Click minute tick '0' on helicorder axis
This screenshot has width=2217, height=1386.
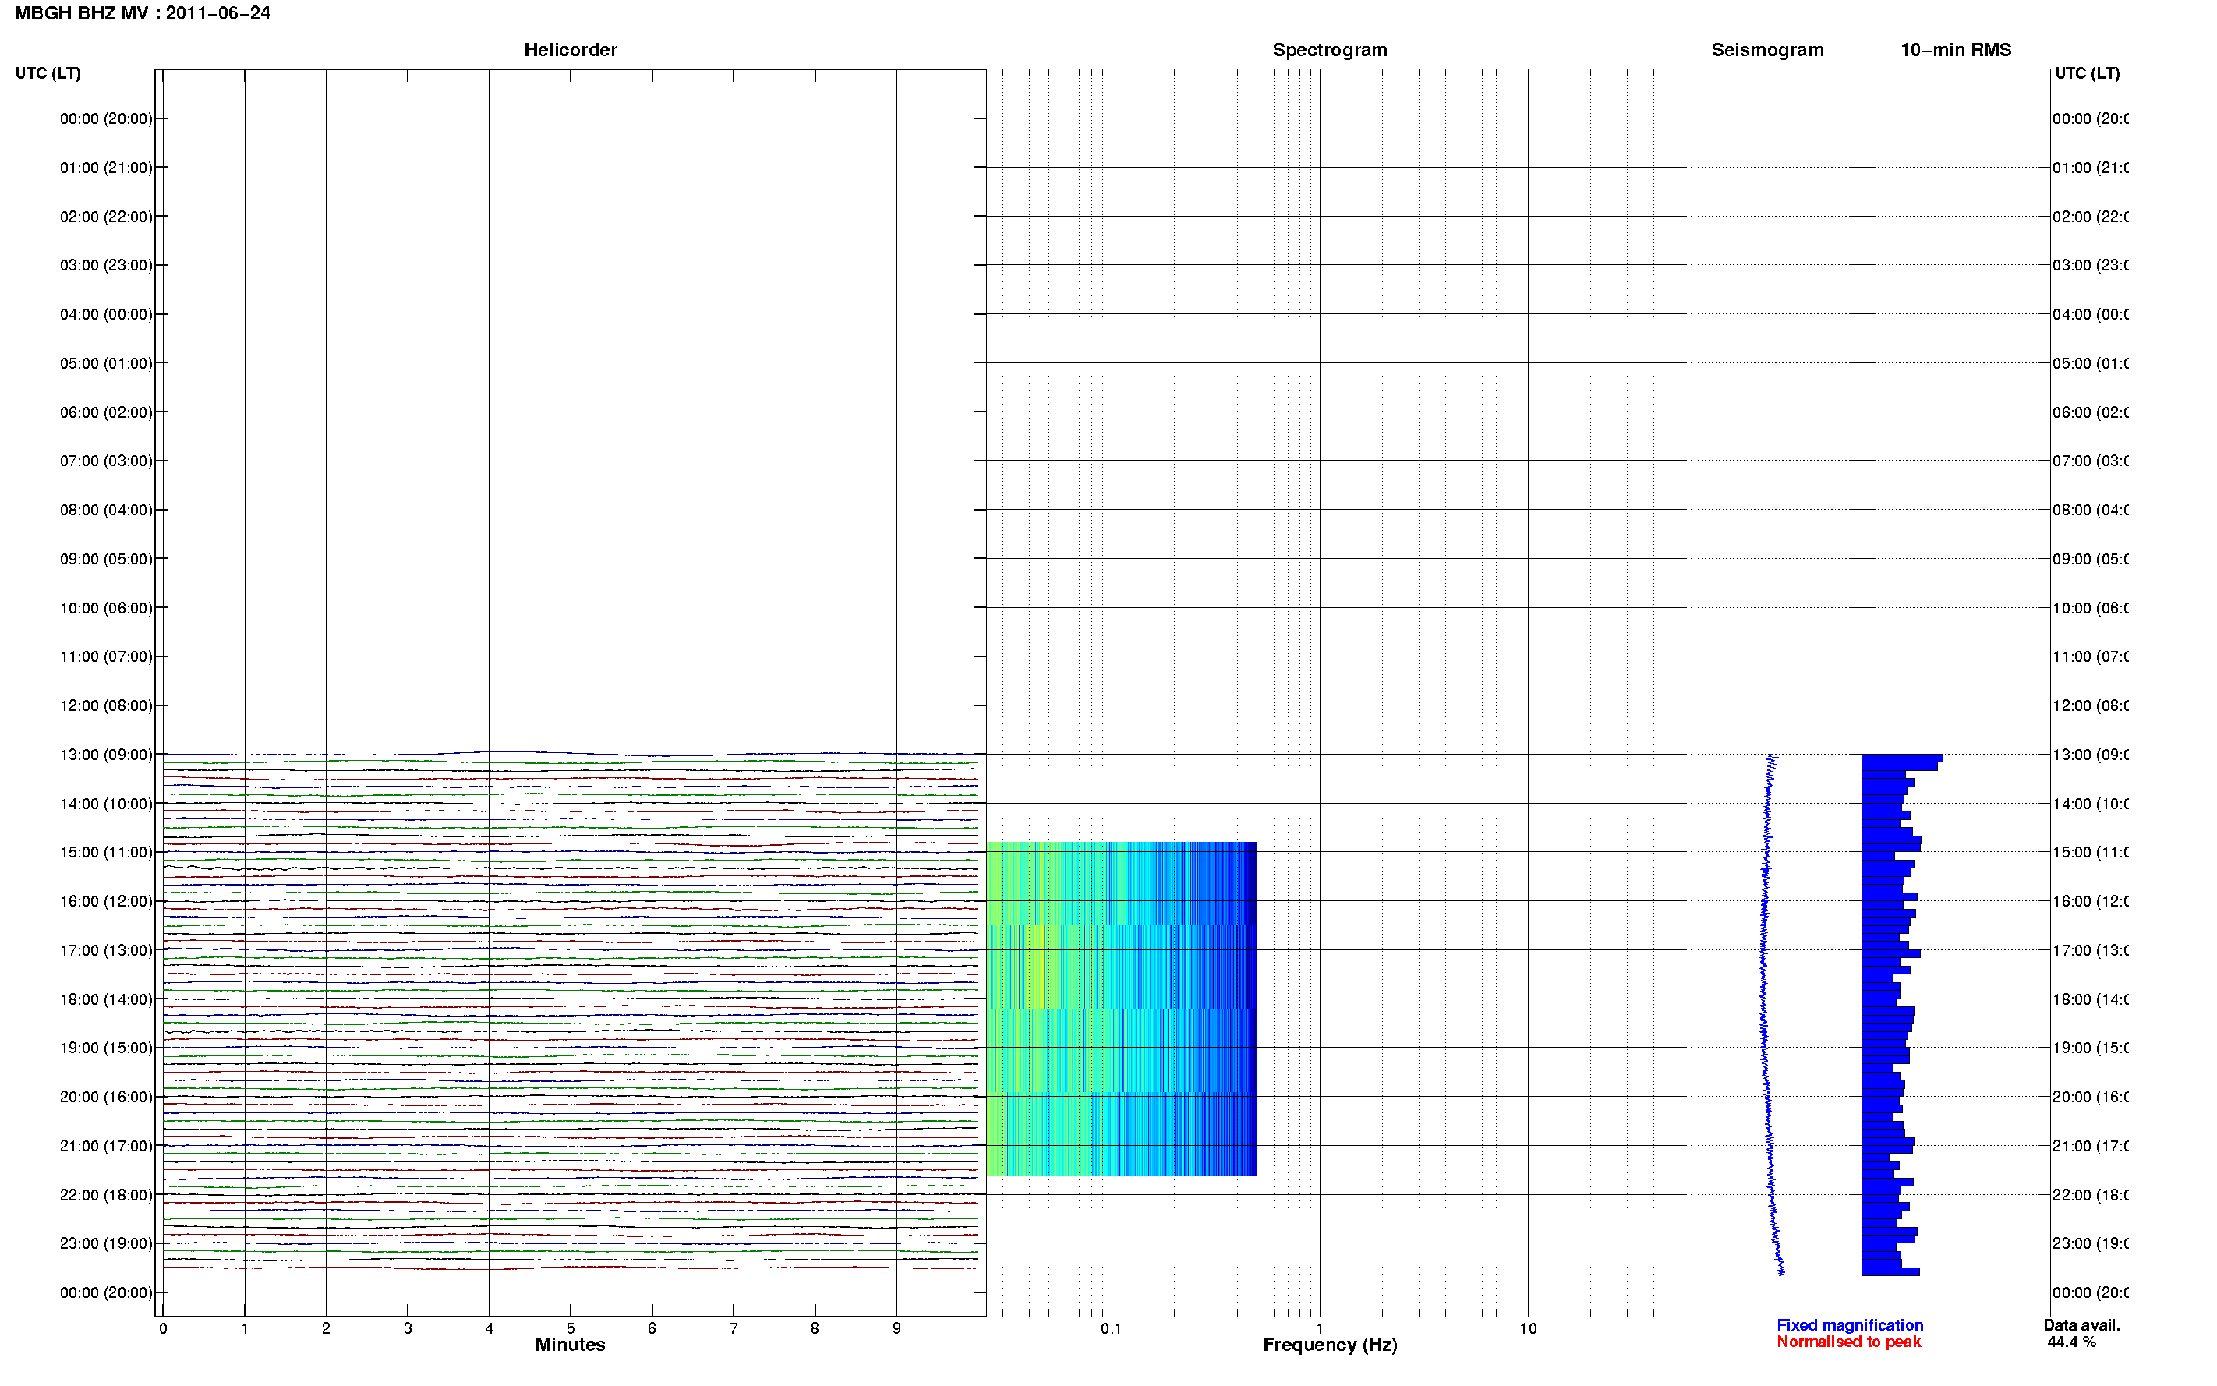pos(163,1328)
